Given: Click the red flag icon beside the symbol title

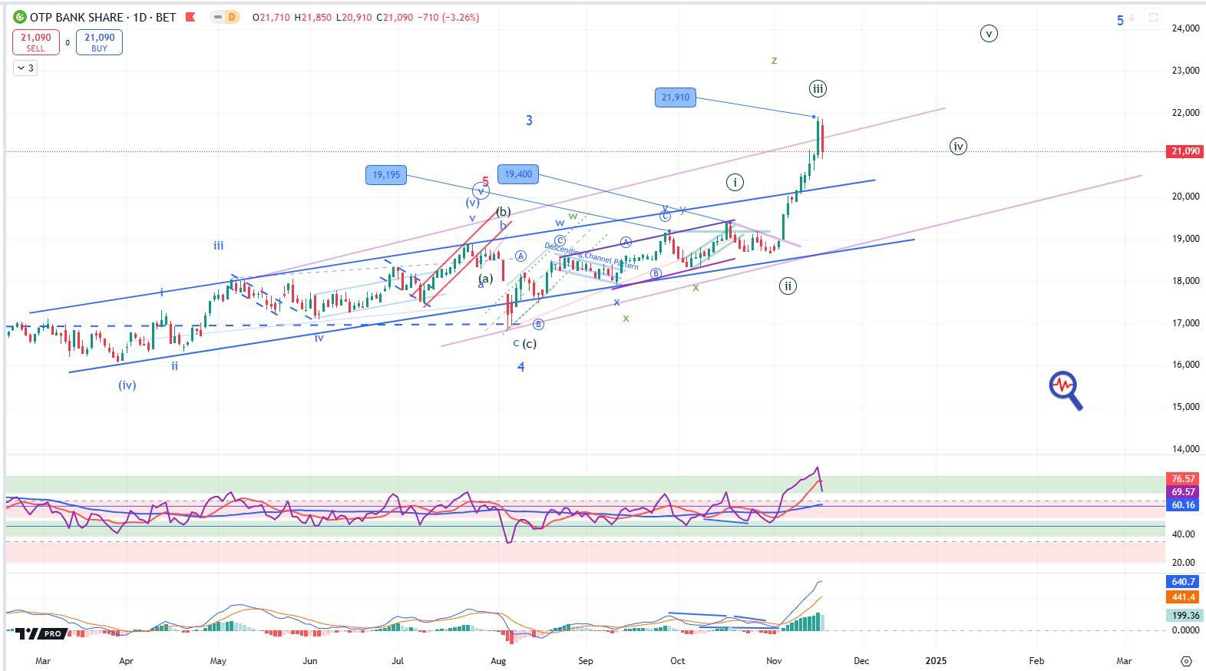Looking at the screenshot, I should click(x=190, y=17).
